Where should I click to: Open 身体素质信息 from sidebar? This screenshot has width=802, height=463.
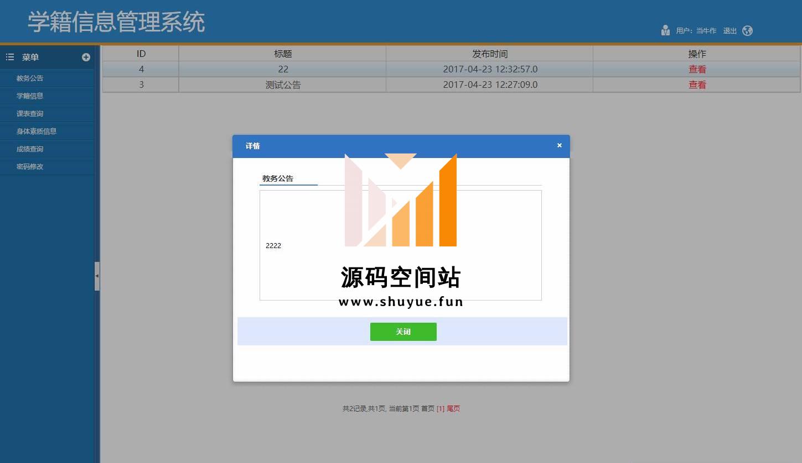(37, 131)
